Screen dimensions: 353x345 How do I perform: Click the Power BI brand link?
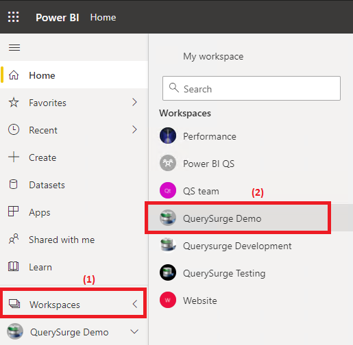[58, 17]
